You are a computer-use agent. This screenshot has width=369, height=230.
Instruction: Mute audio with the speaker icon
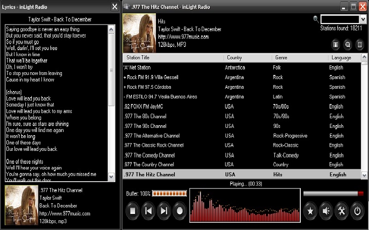point(326,211)
